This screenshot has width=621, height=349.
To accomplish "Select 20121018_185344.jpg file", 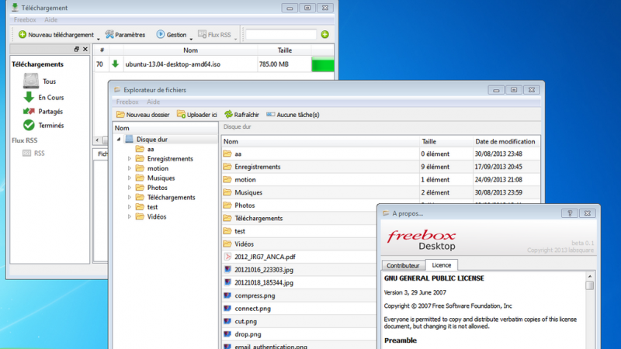I will tap(264, 282).
